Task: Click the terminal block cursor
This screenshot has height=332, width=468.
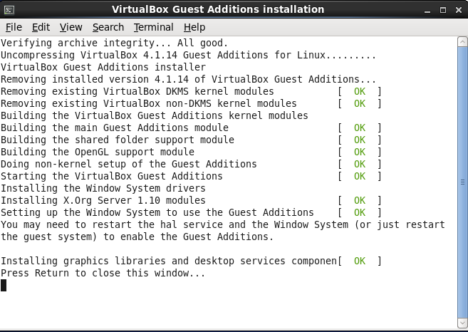Action: click(4, 286)
